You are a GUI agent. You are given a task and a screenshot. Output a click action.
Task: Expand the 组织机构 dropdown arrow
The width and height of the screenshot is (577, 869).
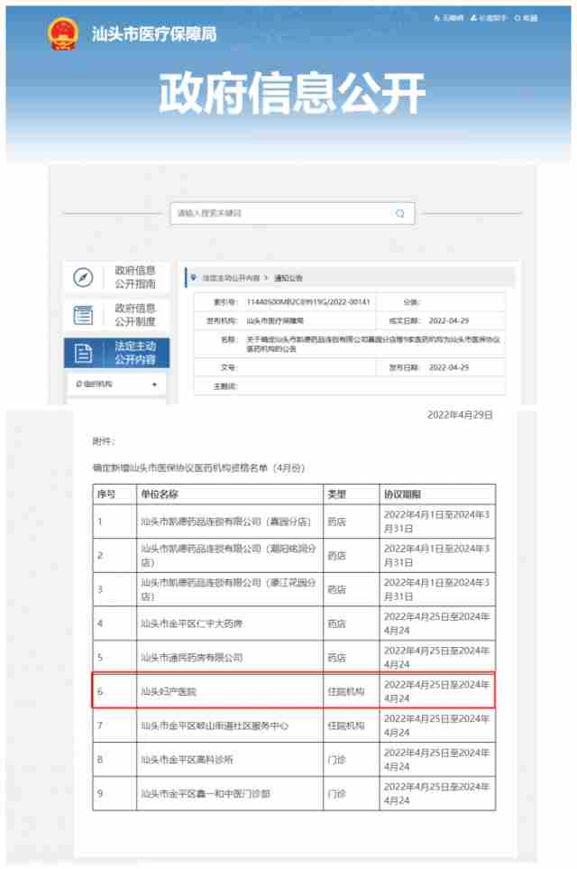tap(154, 385)
